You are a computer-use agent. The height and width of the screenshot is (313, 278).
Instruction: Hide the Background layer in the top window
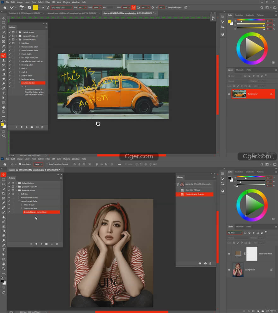229,94
